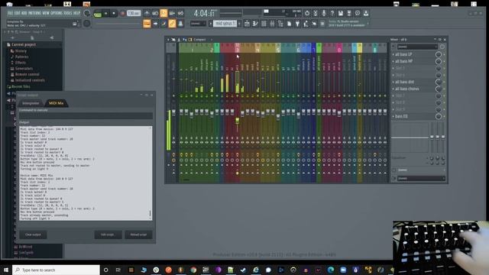Click the Browser view toolbar icon
This screenshot has height=275, width=489.
coord(280,24)
